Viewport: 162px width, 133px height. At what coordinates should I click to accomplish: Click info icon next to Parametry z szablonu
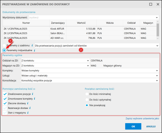(32, 45)
